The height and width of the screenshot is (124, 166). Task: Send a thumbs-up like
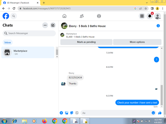[x=160, y=113]
